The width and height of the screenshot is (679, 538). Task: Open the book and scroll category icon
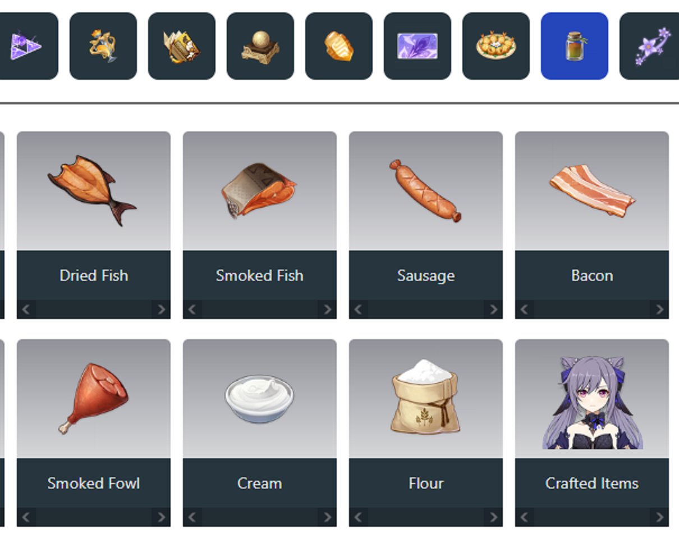[x=181, y=46]
